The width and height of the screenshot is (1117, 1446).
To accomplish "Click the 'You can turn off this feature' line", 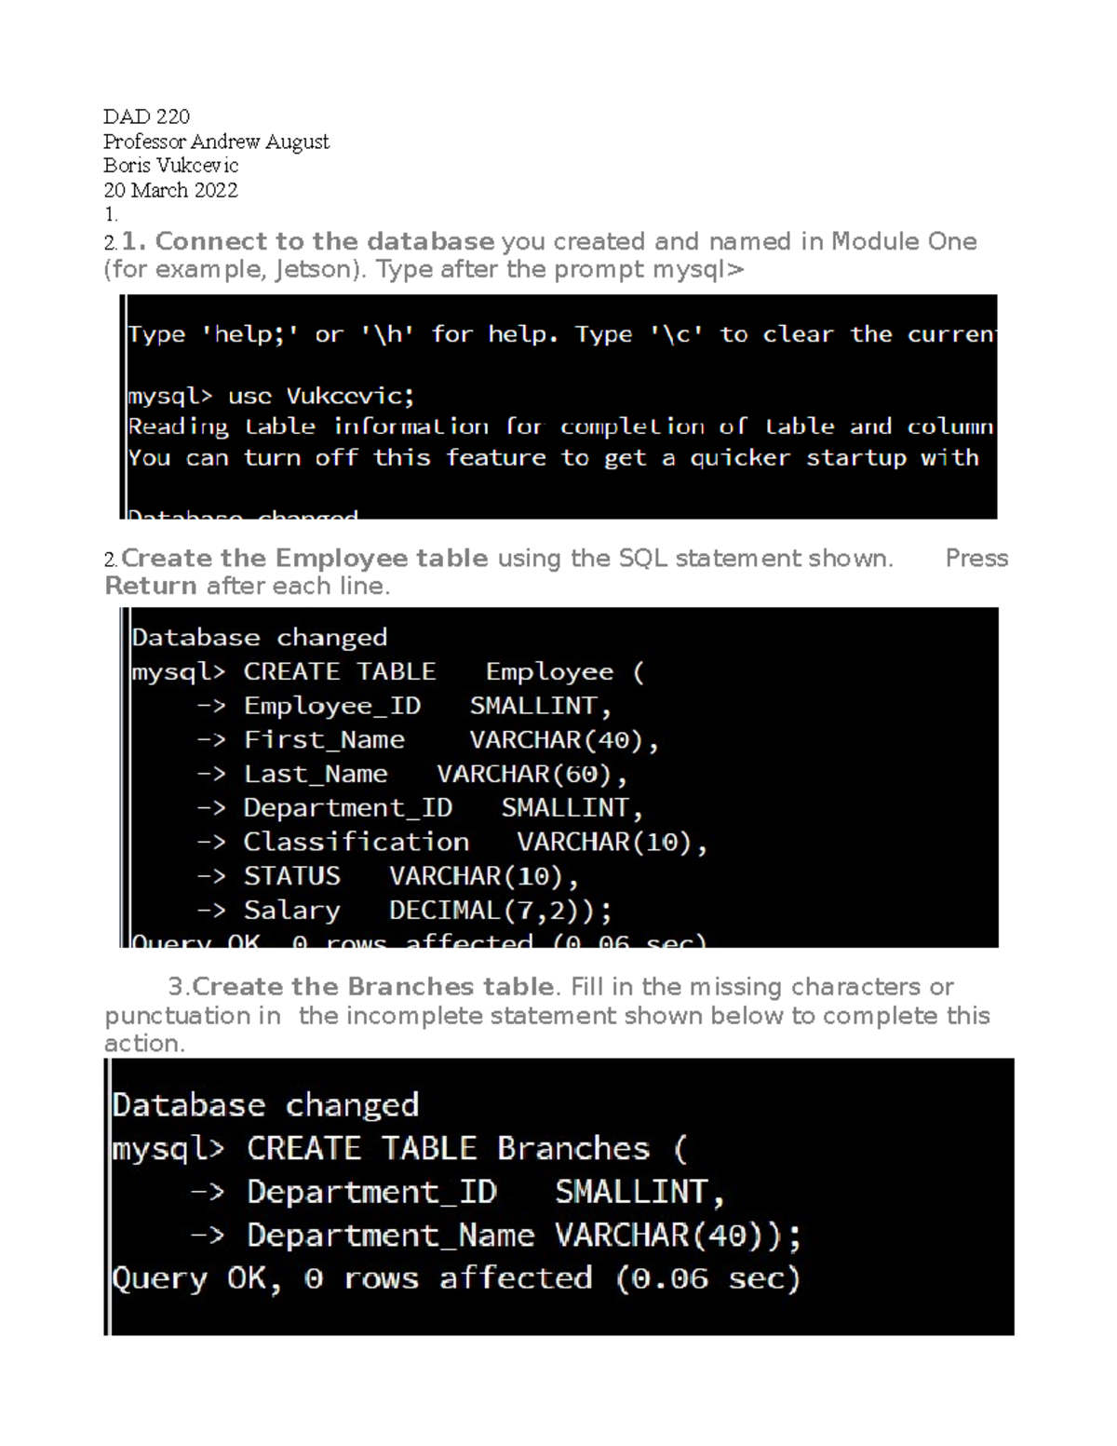I will tap(553, 457).
